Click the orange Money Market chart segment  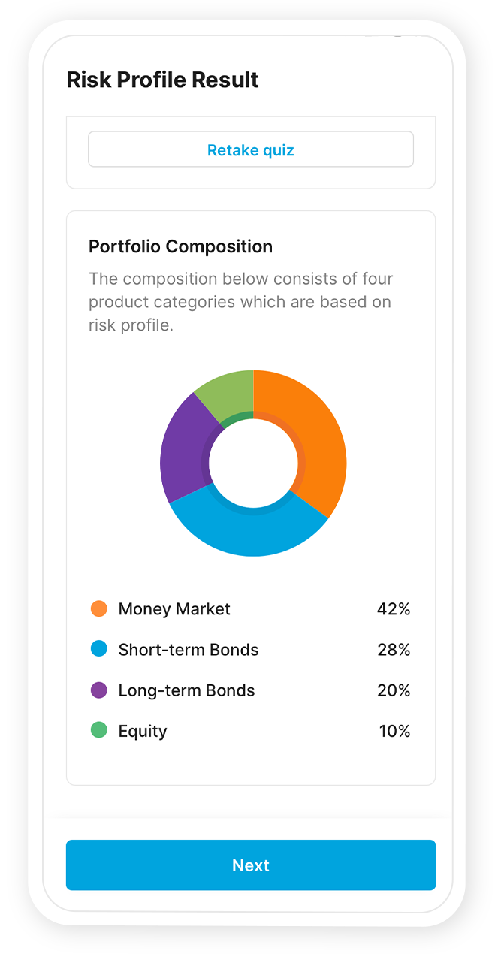point(315,443)
